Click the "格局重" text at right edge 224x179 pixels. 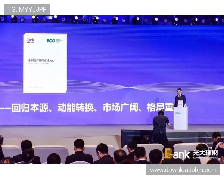click(160, 108)
